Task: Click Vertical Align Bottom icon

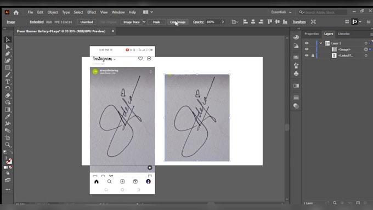Action: (x=285, y=22)
